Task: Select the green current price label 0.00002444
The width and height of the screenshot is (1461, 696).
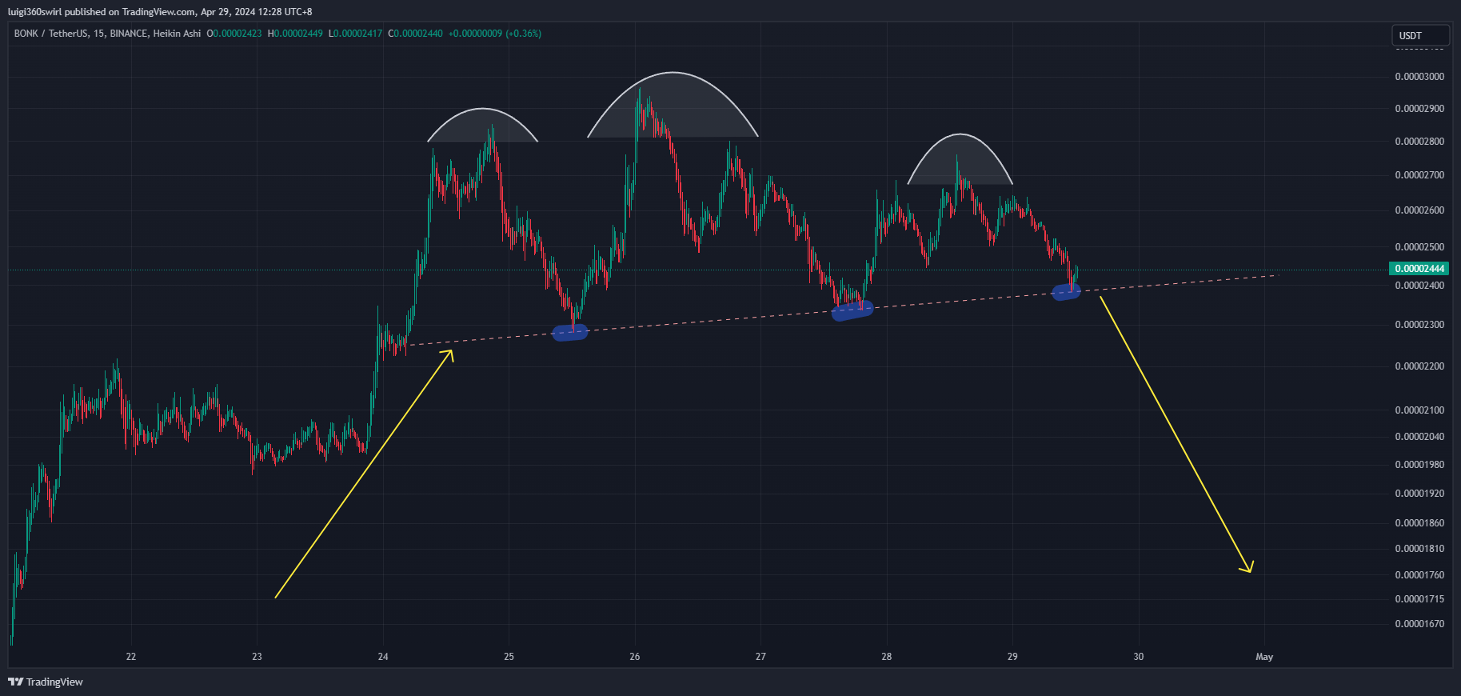Action: point(1419,269)
